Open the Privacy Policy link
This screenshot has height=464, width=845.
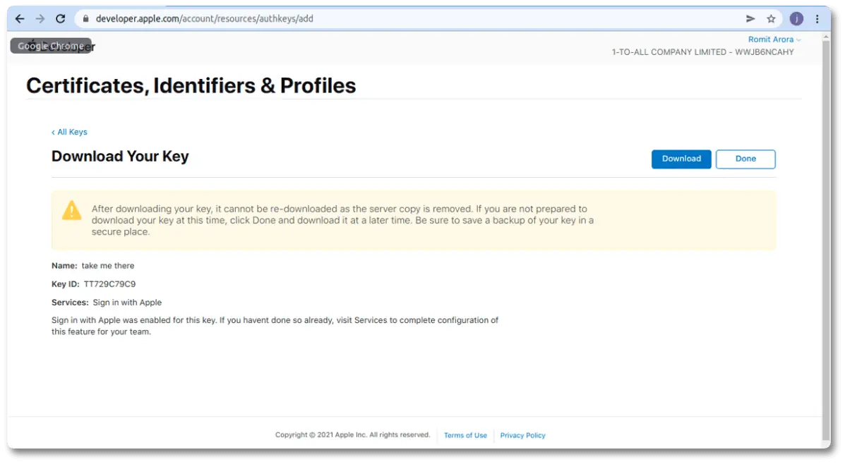tap(522, 435)
